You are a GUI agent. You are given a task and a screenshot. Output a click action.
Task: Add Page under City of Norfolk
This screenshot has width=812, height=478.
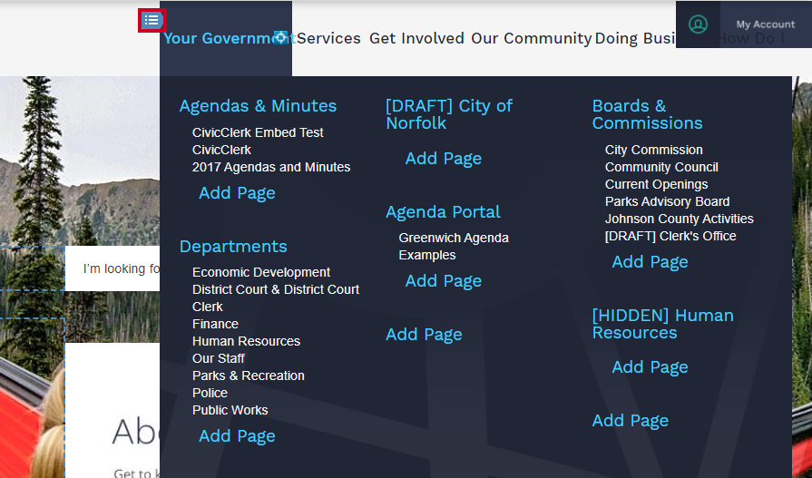pos(444,159)
